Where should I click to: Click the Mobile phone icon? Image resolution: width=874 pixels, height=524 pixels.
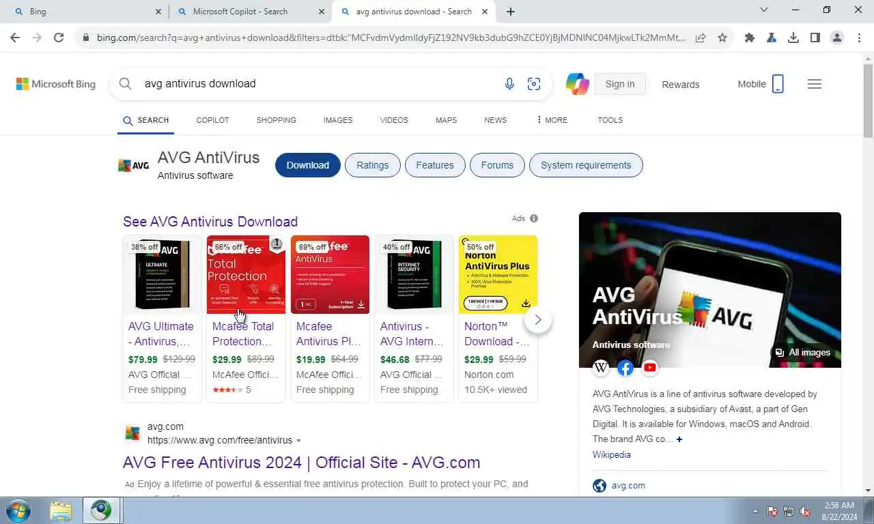[x=778, y=84]
